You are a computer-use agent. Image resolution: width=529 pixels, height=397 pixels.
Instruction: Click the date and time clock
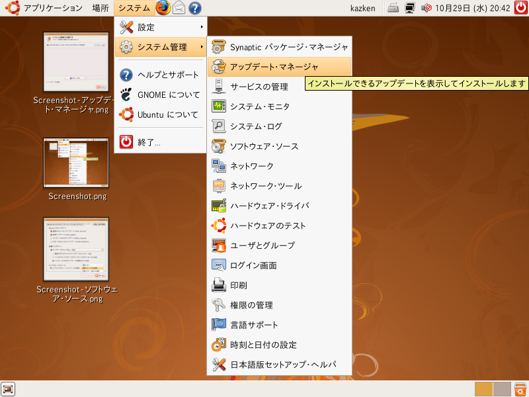(473, 8)
